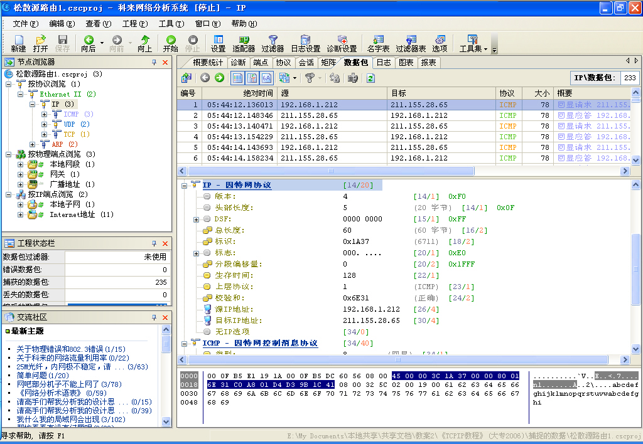Pin the 节点浏览器 panel
This screenshot has height=444, width=643.
tap(154, 63)
